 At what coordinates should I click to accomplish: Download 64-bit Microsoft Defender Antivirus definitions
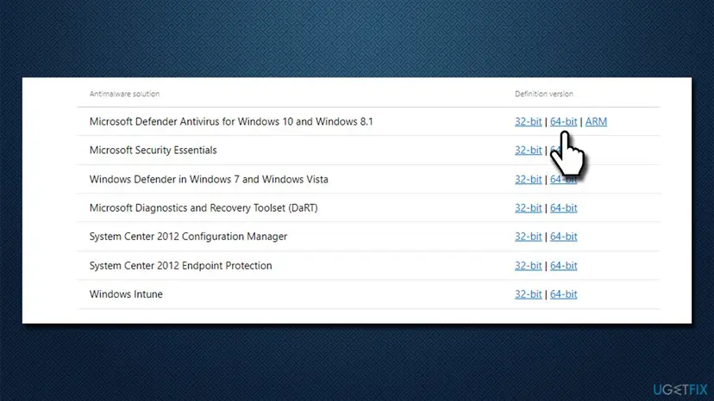563,121
